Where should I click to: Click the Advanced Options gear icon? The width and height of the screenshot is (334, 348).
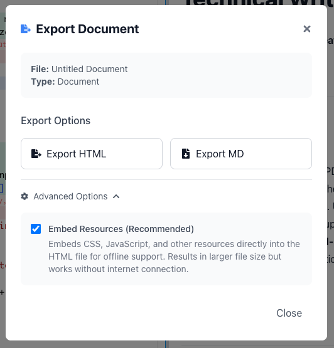coord(24,196)
